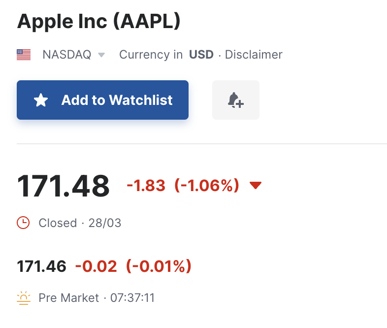The height and width of the screenshot is (328, 387).
Task: Click the star icon on the watchlist button
Action: pyautogui.click(x=41, y=100)
